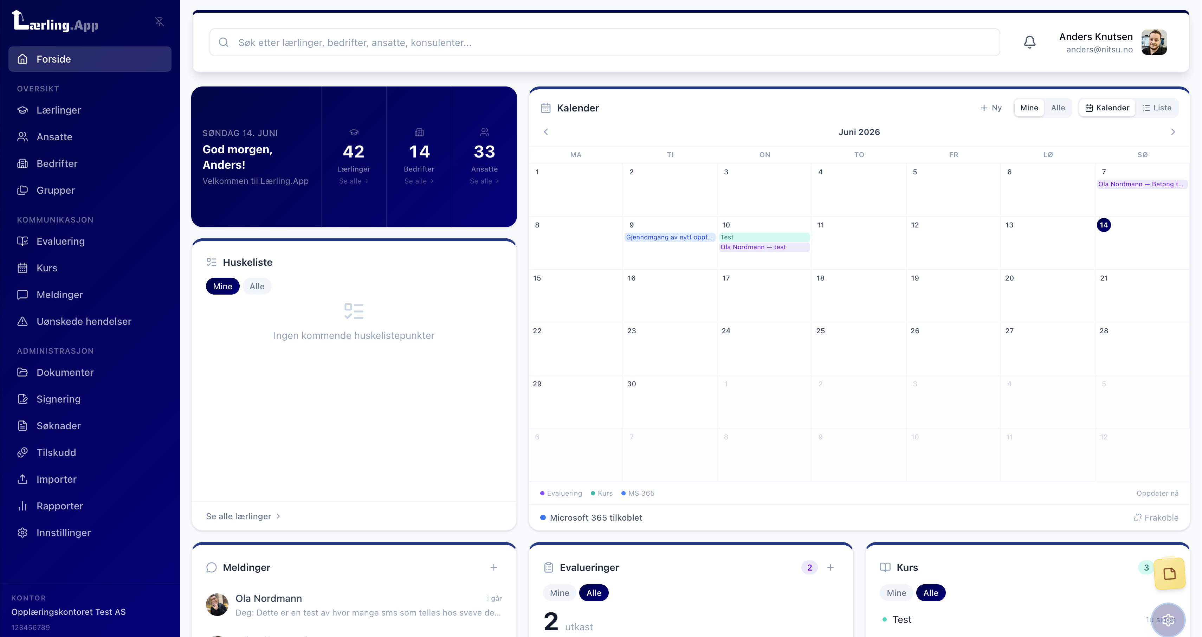This screenshot has width=1202, height=637.
Task: Go to previous month arrow
Action: click(545, 132)
